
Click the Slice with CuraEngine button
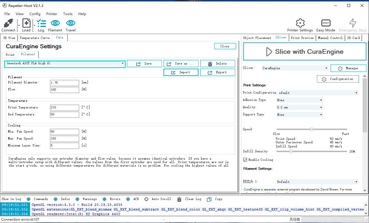(304, 52)
